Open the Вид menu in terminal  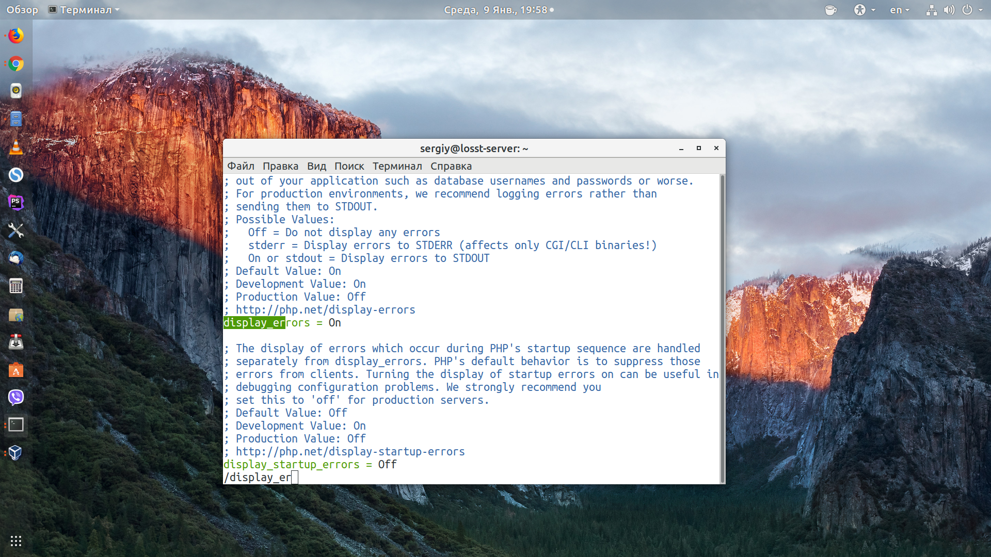[316, 166]
